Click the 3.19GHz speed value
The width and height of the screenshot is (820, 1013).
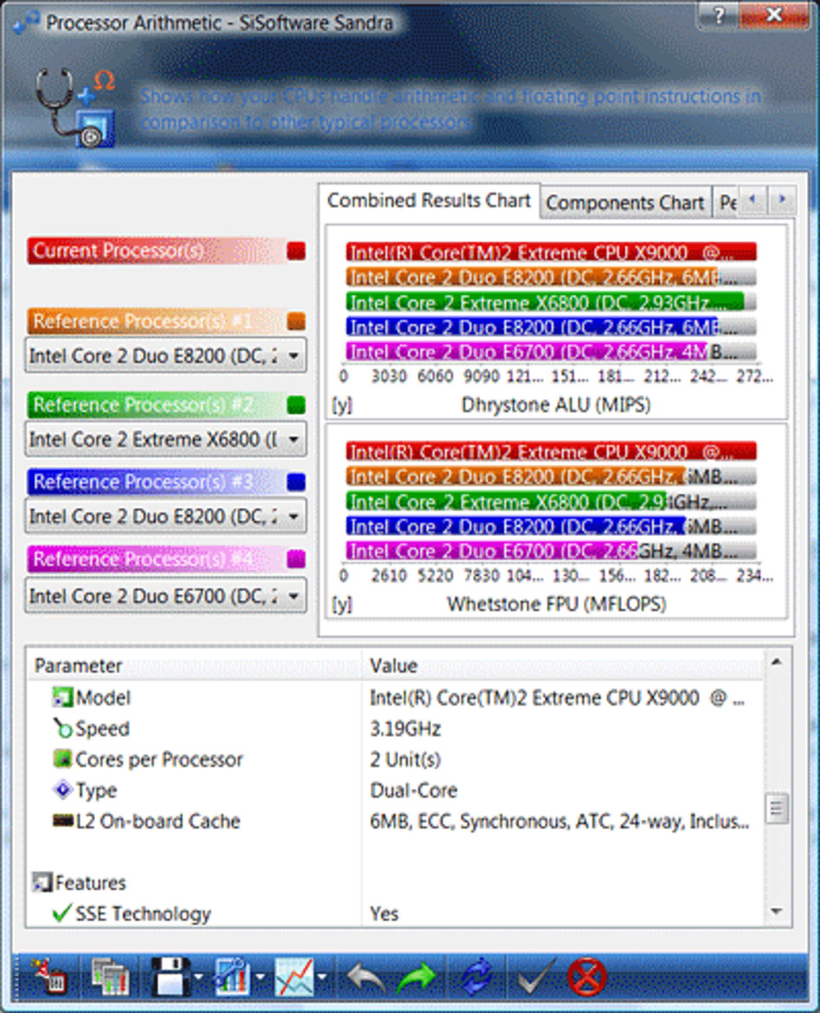click(x=405, y=729)
